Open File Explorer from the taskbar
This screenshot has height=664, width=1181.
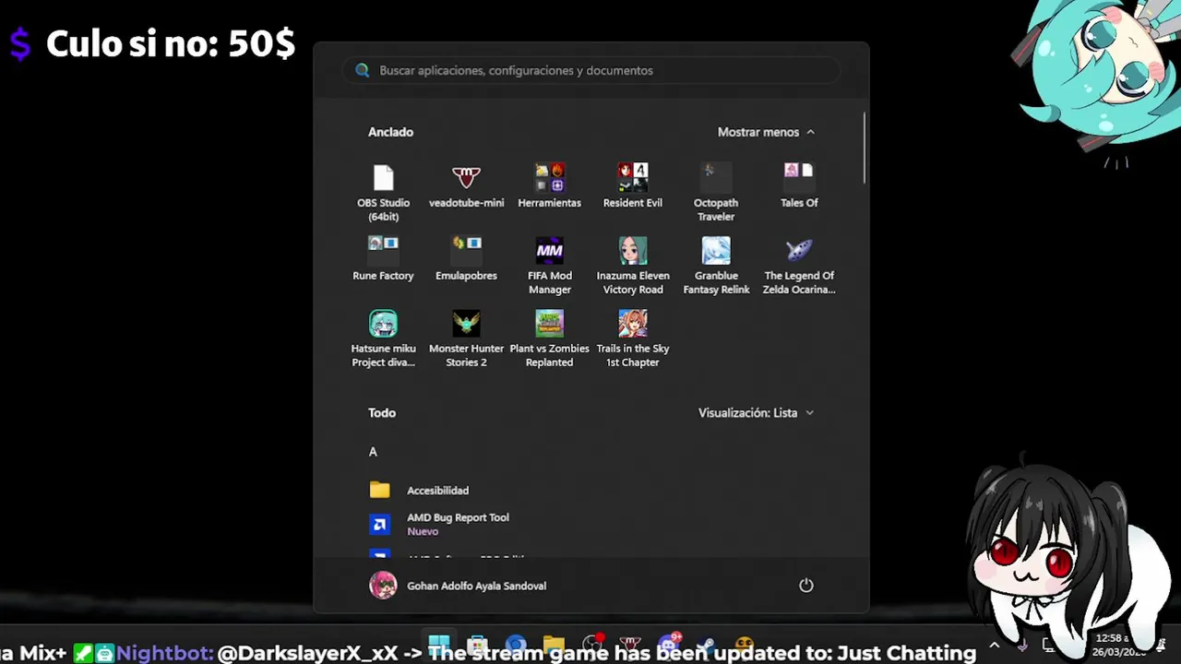pos(554,645)
